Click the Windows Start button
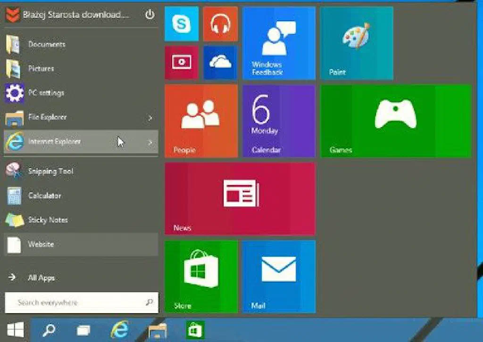Viewport: 483px width, 342px height. (x=15, y=330)
